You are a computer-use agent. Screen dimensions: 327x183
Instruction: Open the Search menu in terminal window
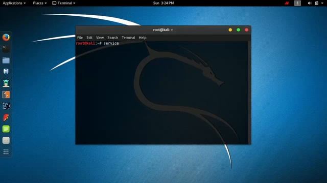[x=112, y=38]
